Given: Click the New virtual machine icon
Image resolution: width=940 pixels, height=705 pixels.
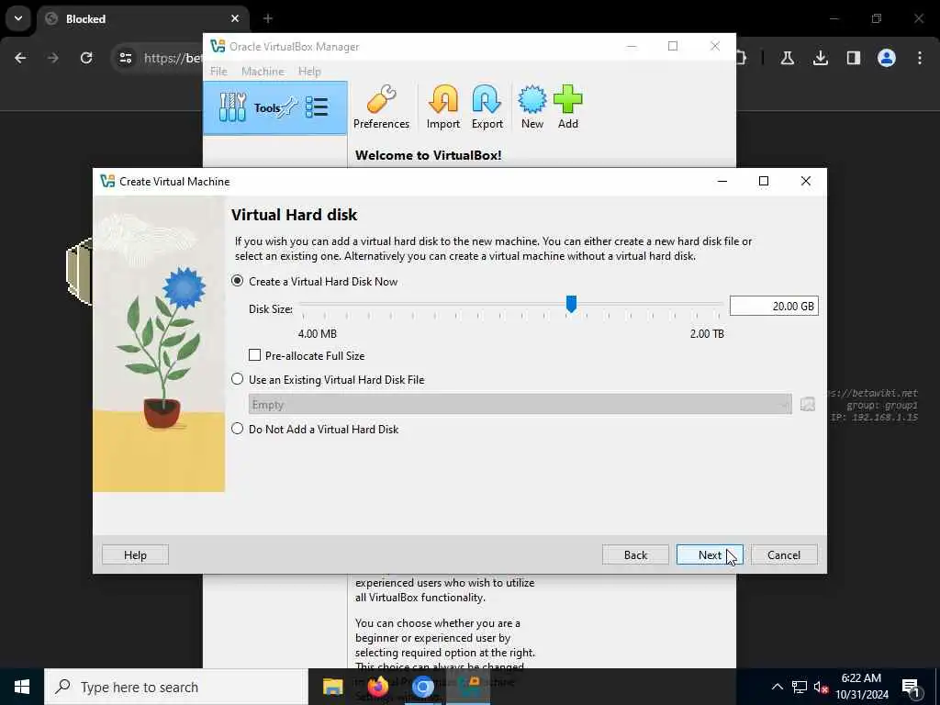Looking at the screenshot, I should pyautogui.click(x=532, y=99).
